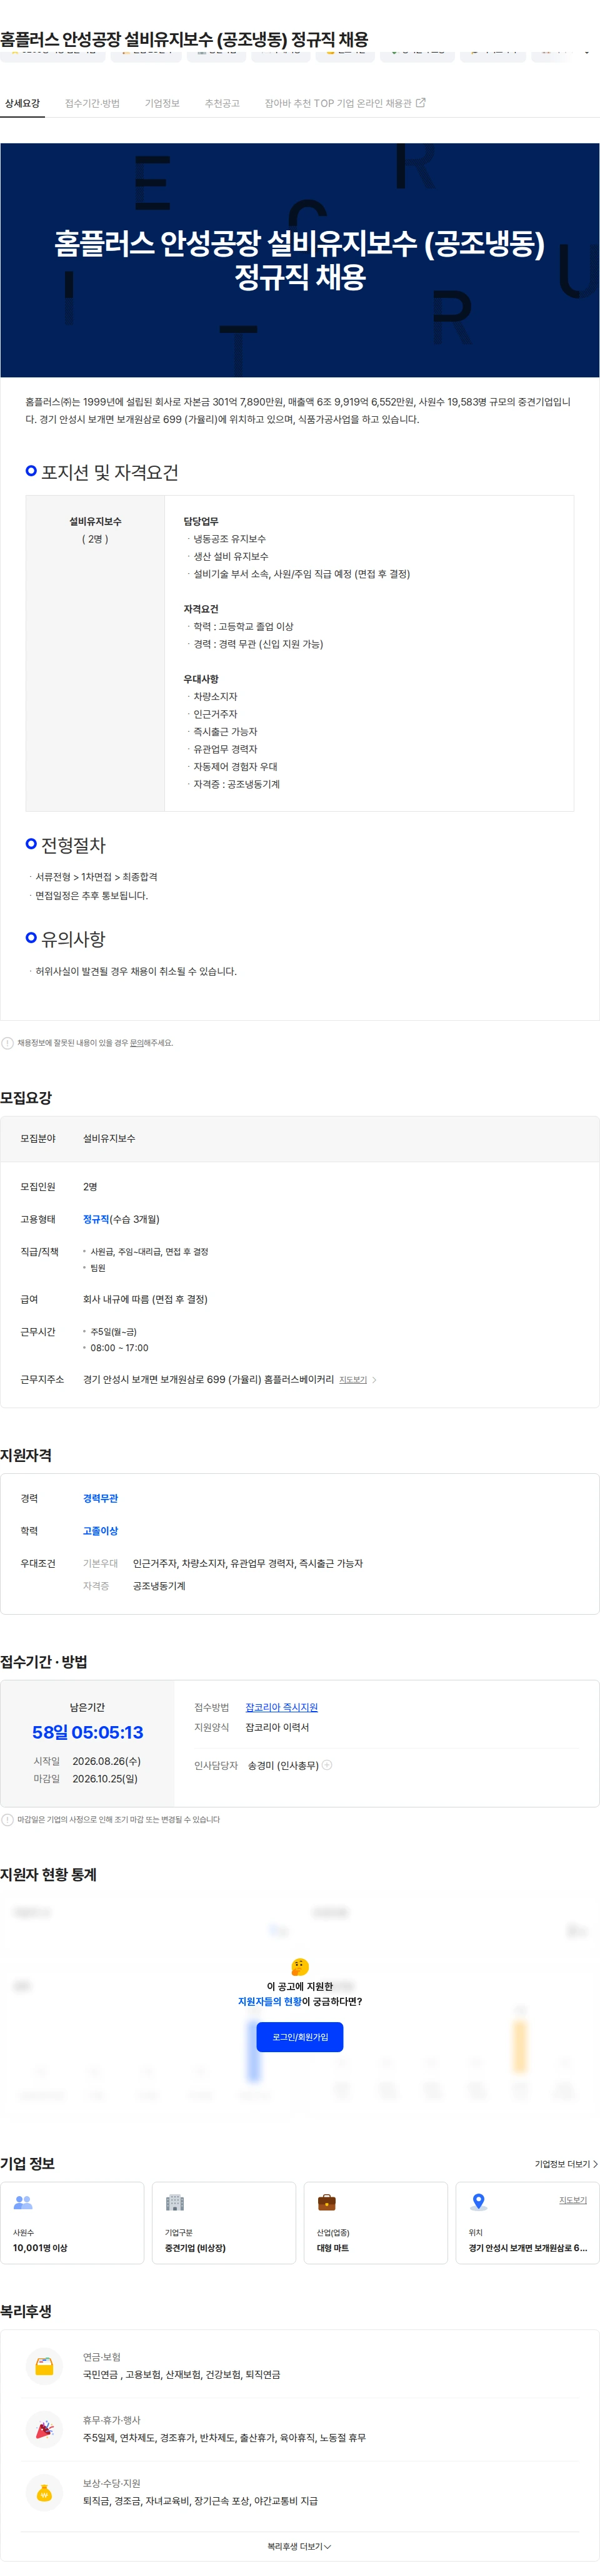Open 기업정보 더보기 link
This screenshot has width=600, height=2576.
[566, 2164]
